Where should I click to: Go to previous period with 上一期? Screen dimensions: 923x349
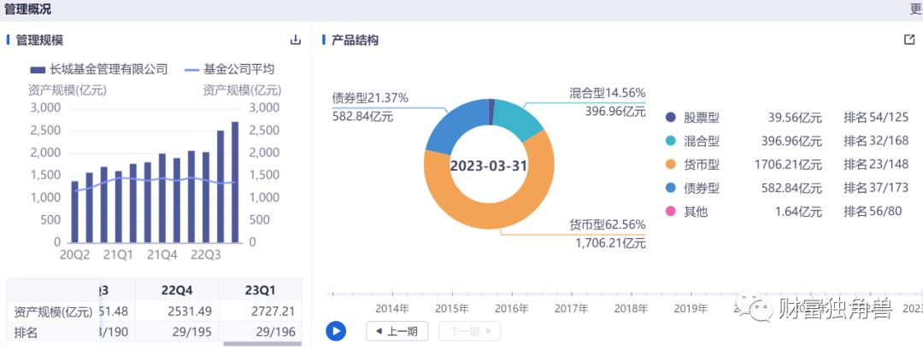click(397, 331)
